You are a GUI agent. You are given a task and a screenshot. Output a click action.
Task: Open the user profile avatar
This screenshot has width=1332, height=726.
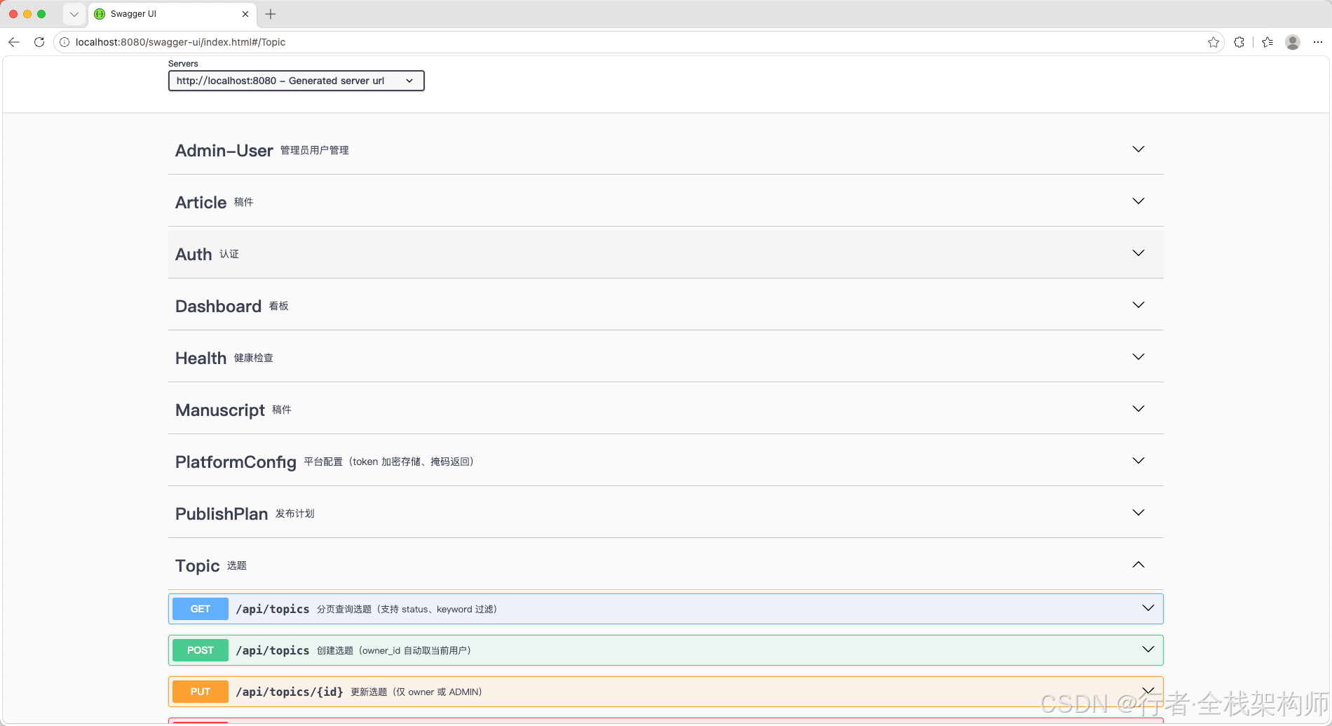click(x=1293, y=42)
